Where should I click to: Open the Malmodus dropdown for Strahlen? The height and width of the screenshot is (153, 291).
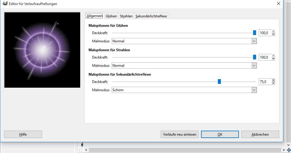[x=184, y=66]
